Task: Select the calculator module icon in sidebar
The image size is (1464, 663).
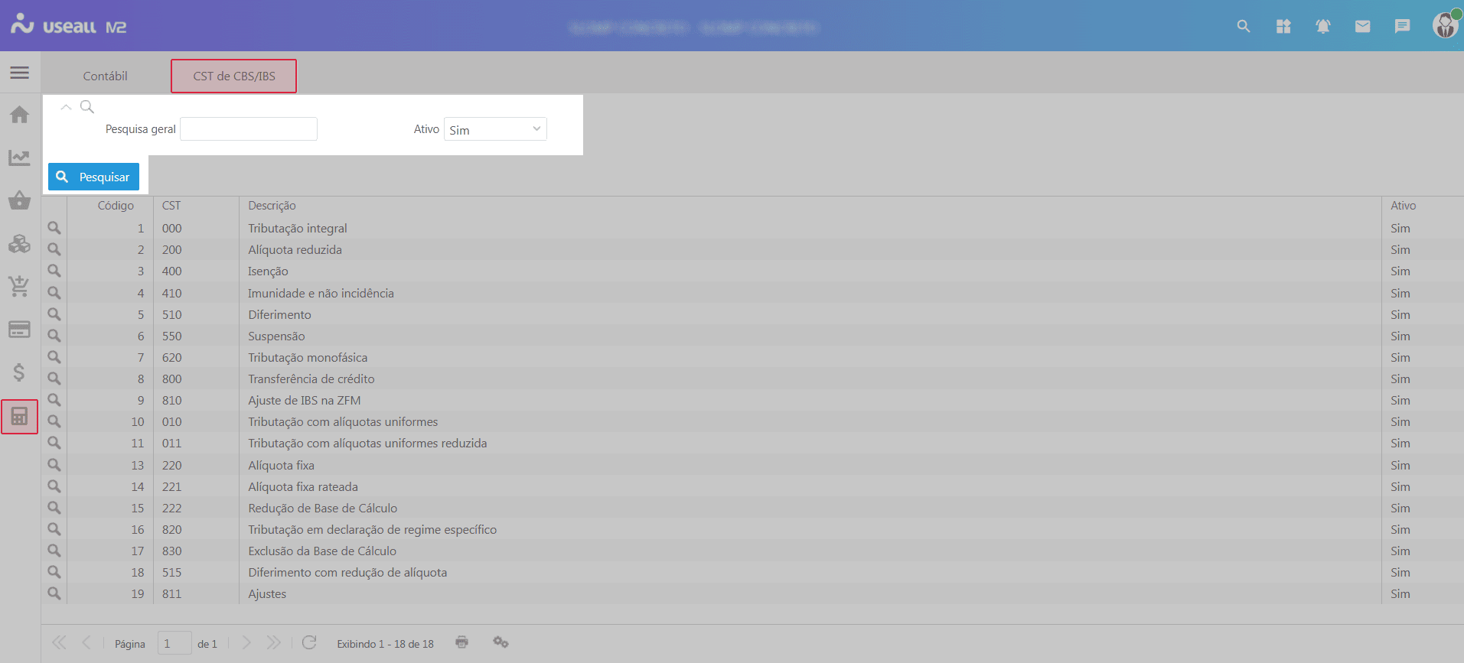Action: coord(20,417)
